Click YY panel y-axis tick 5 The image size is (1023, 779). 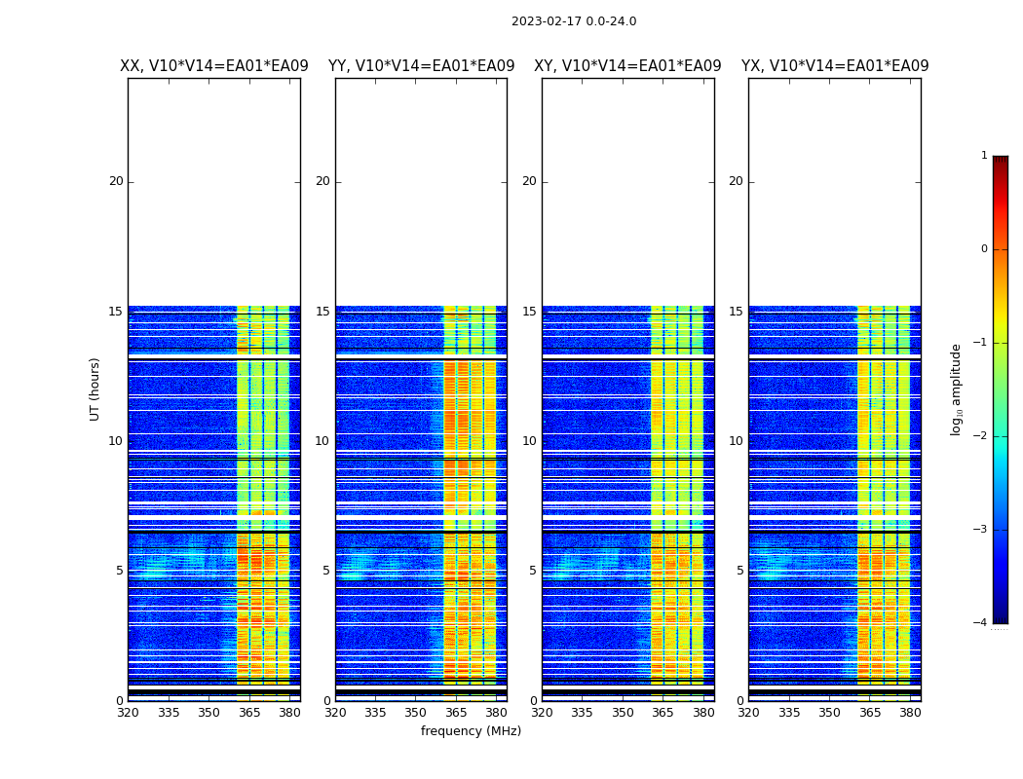[325, 571]
